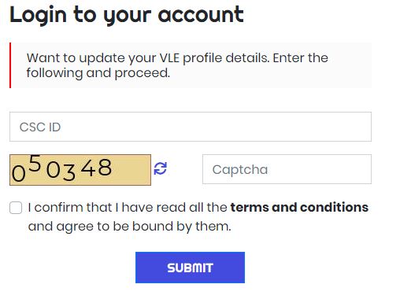400x299 pixels.
Task: Click the bold 'terms and conditions' text
Action: pyautogui.click(x=299, y=207)
